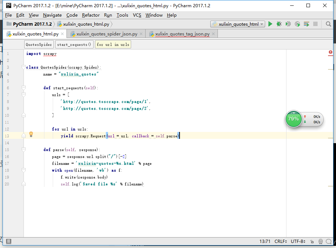Click the network speed 0K/s widget
This screenshot has height=248, width=336.
point(313,119)
